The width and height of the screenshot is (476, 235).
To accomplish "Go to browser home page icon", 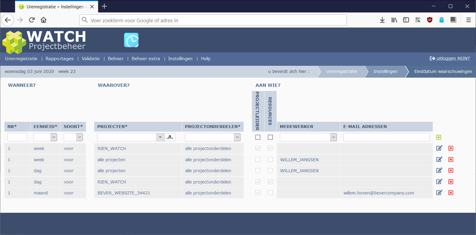I will pyautogui.click(x=44, y=20).
